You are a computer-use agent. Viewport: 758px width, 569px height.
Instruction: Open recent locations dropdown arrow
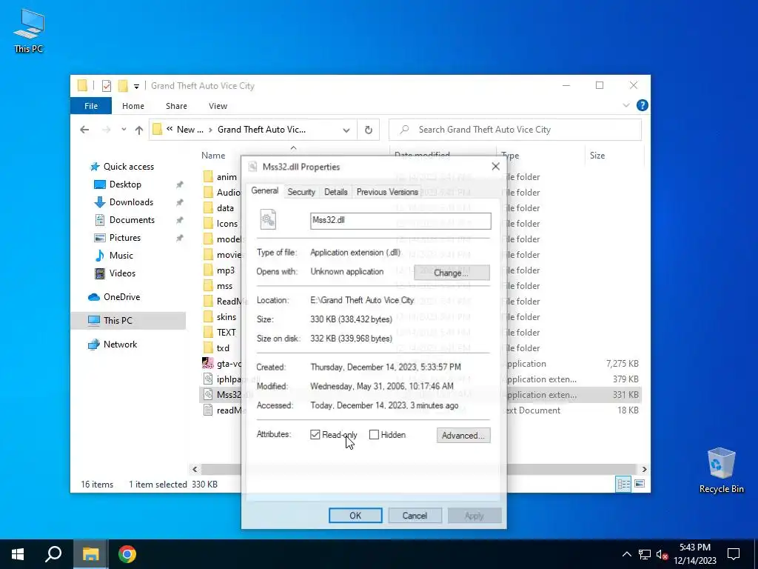[x=124, y=130]
